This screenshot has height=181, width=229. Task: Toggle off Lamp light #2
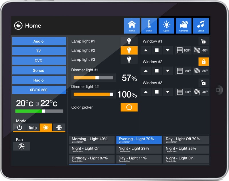coord(129,50)
